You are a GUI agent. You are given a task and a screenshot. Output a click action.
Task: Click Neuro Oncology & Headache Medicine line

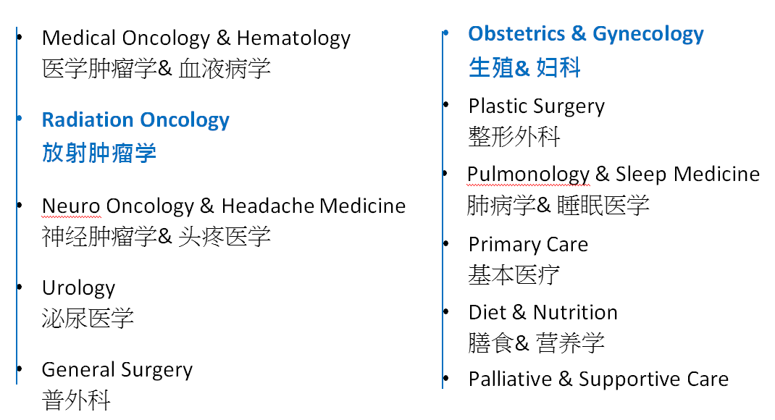click(223, 206)
